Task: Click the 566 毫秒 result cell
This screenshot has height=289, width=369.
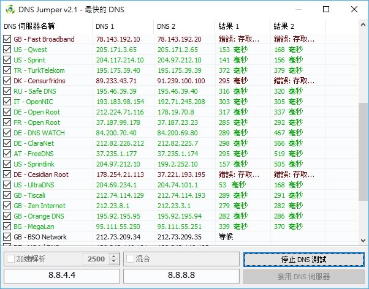Action: (288, 143)
